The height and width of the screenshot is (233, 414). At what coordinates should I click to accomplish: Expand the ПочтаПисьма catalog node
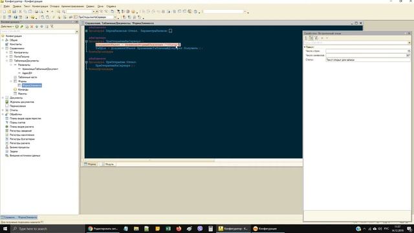(x=7, y=56)
